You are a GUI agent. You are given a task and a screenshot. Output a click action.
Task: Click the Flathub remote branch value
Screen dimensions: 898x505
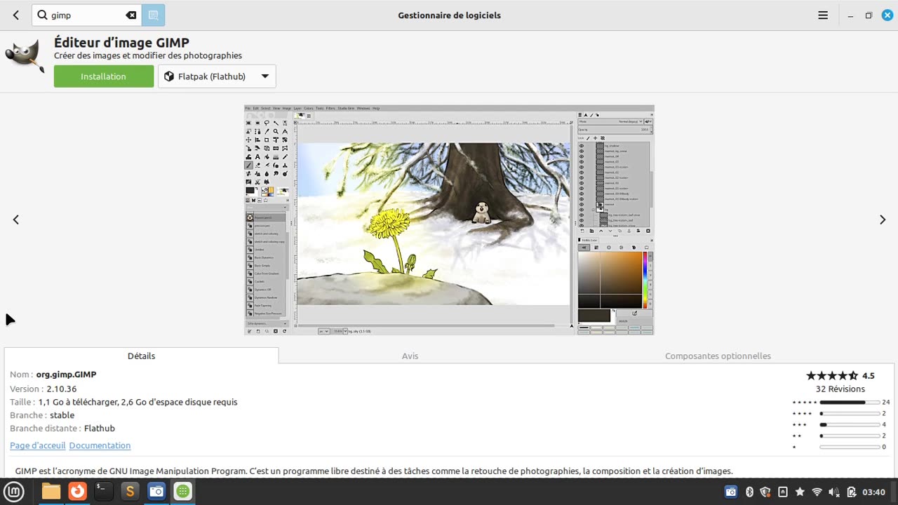click(99, 428)
